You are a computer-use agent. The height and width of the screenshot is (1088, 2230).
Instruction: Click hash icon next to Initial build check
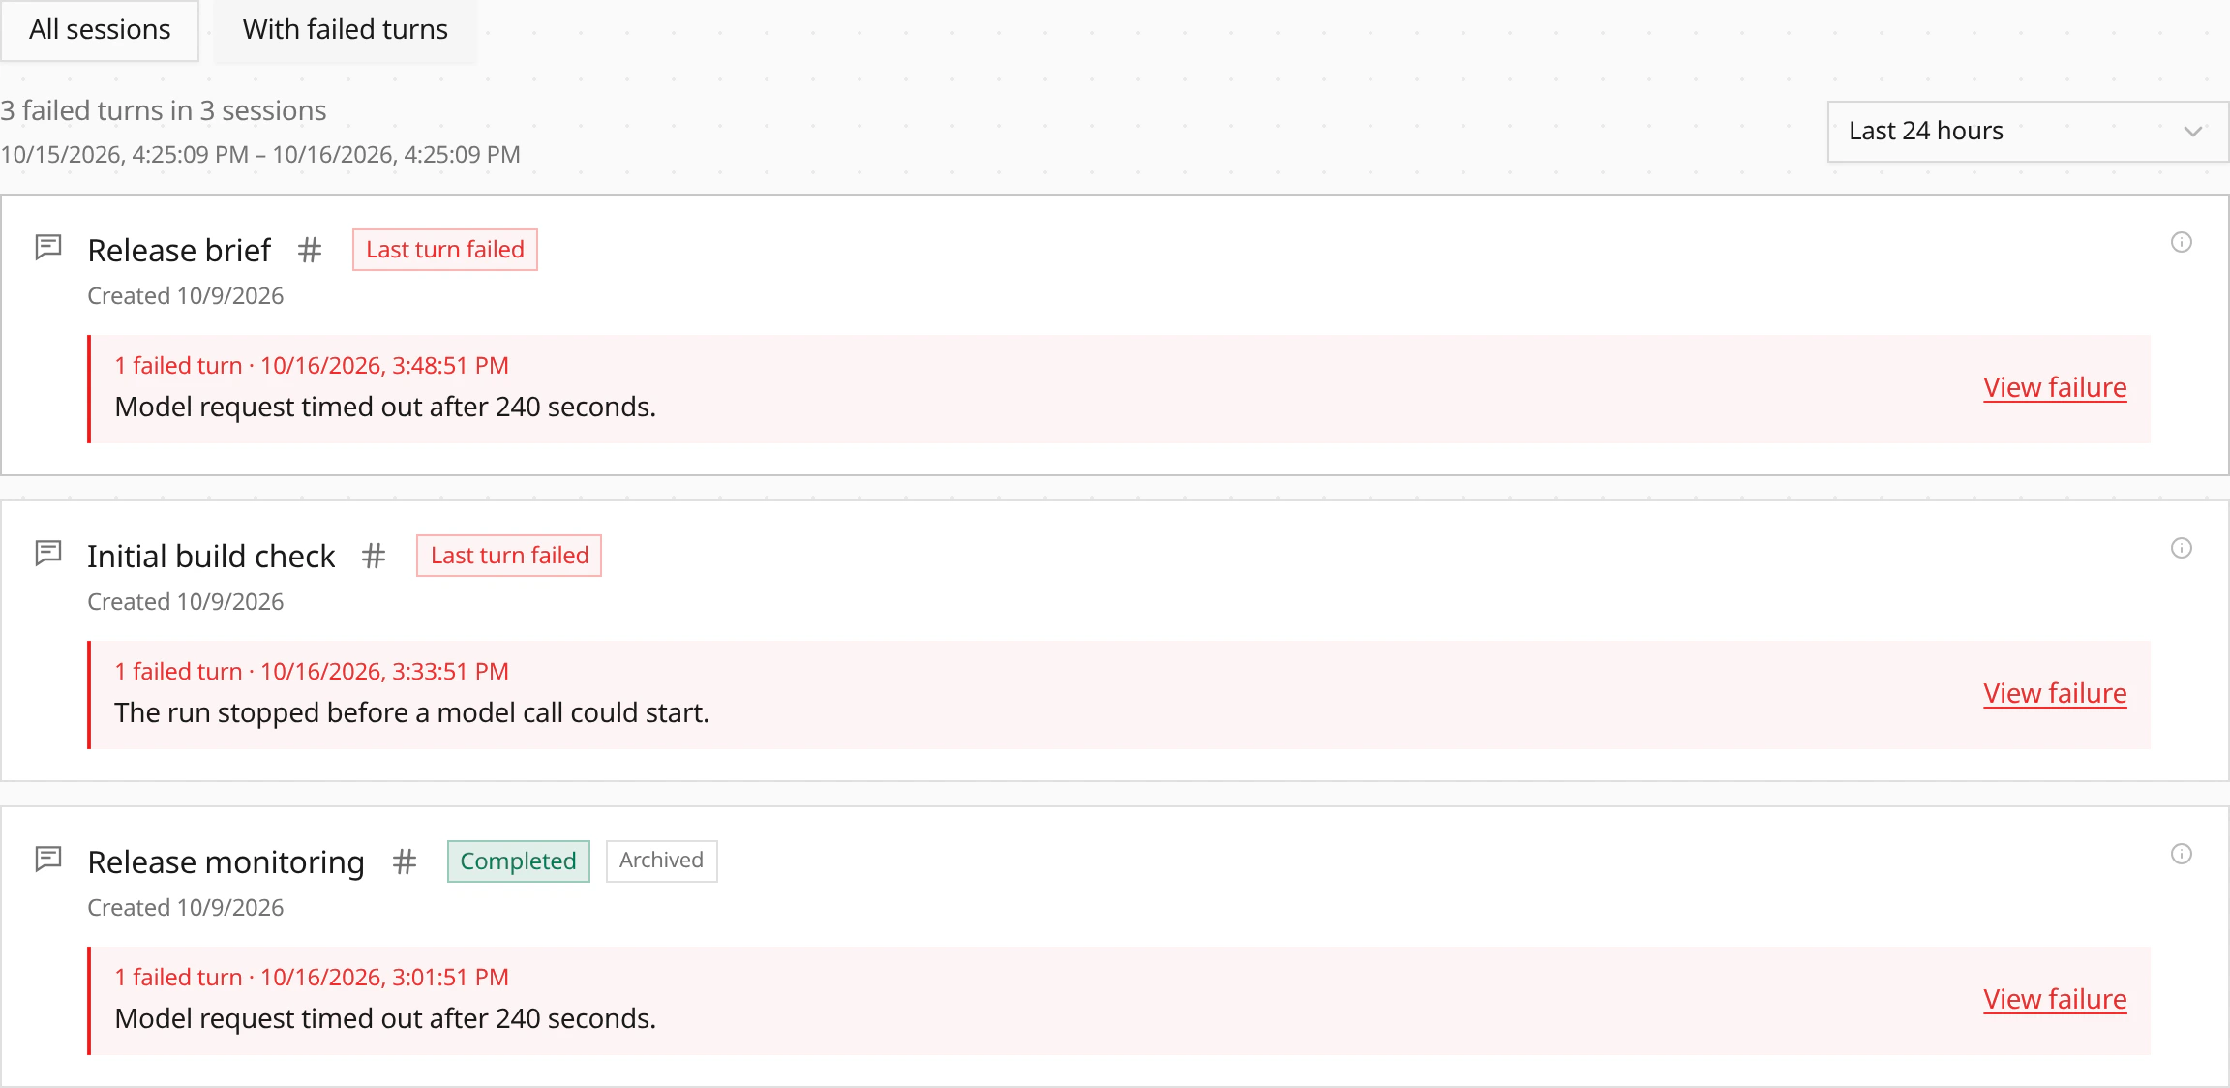[374, 556]
